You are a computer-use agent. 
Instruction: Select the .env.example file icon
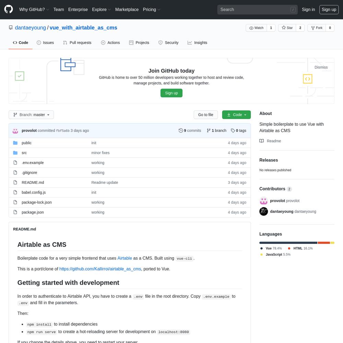(15, 163)
